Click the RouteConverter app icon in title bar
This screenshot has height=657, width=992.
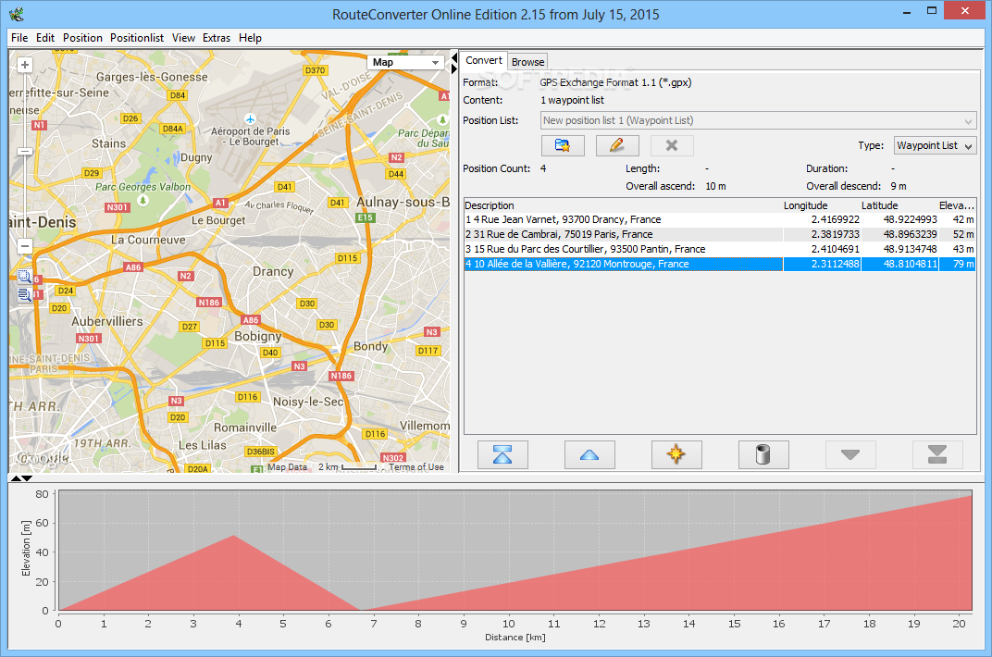(17, 14)
